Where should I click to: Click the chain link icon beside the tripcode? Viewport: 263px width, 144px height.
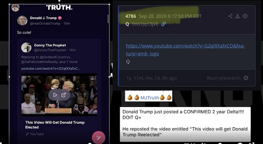[x=163, y=24]
